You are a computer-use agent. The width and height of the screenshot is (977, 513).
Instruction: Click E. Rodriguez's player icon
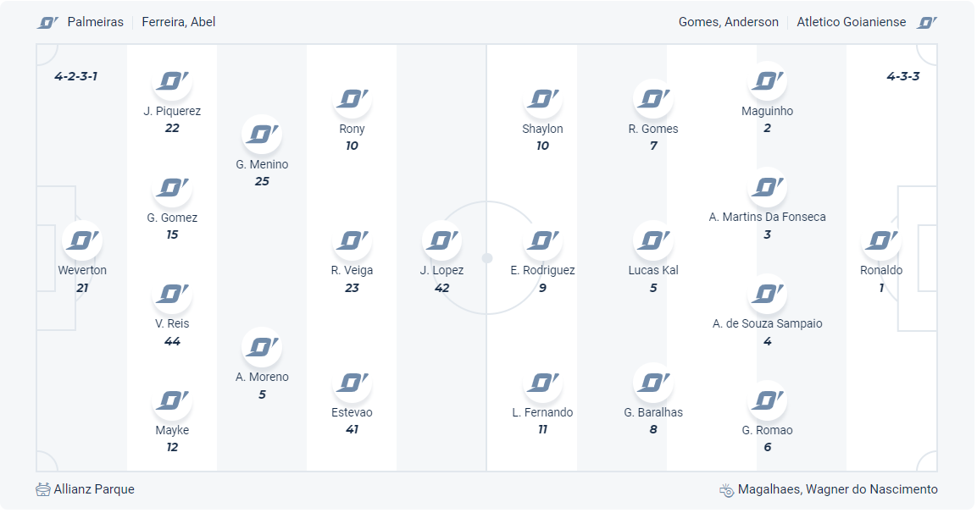(x=542, y=240)
